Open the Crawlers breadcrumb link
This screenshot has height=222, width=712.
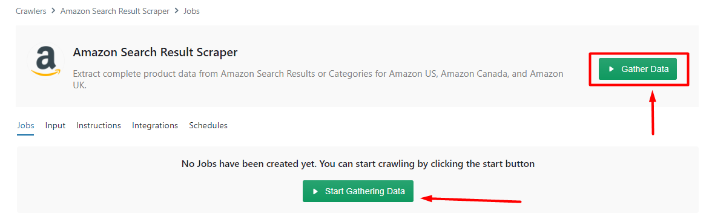click(x=31, y=11)
